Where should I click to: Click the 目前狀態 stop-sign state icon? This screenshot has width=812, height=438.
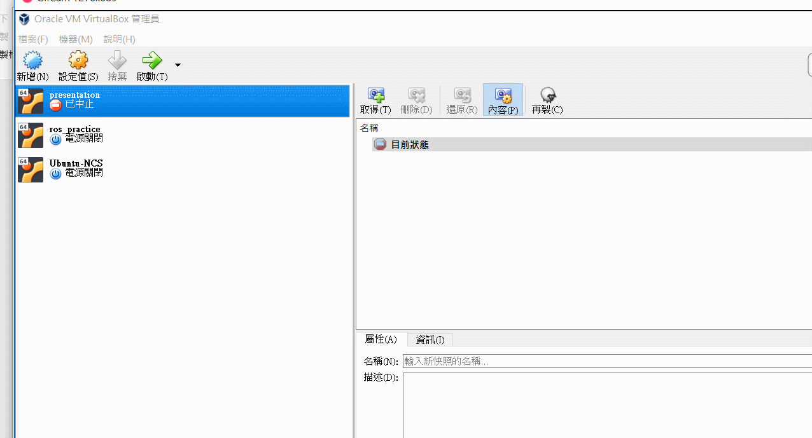pyautogui.click(x=381, y=144)
